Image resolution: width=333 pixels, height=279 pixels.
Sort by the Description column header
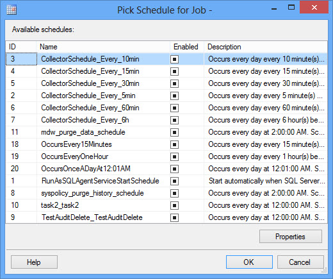click(x=265, y=47)
